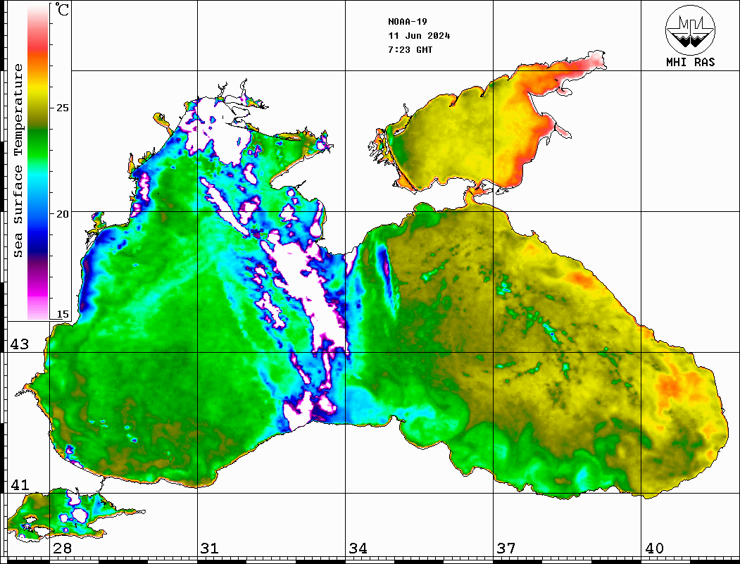Screen dimensions: 740x564
Task: Click longitude label 28
Action: 63,549
